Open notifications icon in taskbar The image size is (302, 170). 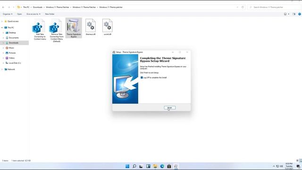[298, 166]
